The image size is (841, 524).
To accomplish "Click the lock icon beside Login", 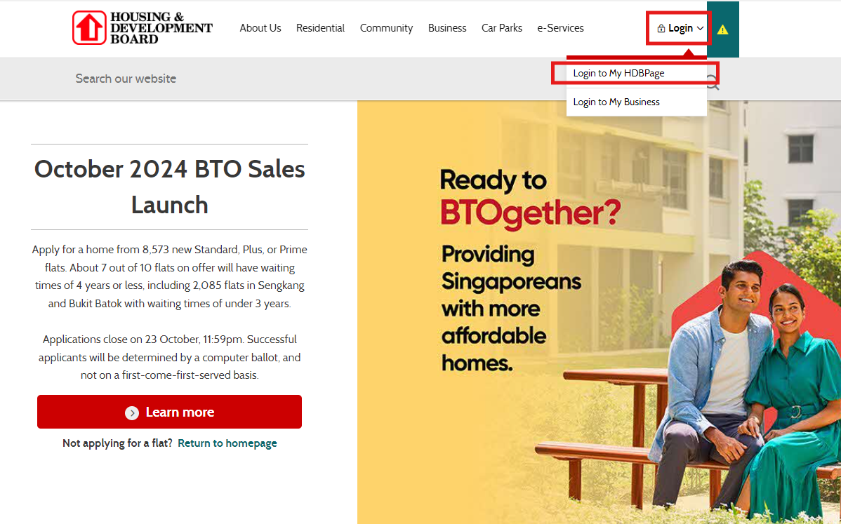I will tap(661, 28).
